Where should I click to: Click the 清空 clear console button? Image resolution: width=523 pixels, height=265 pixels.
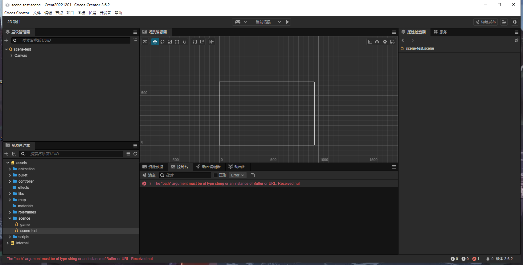click(149, 175)
